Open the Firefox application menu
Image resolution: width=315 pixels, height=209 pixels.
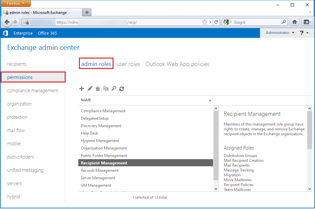pyautogui.click(x=16, y=4)
